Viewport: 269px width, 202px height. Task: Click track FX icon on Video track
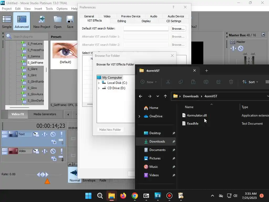(x=45, y=151)
